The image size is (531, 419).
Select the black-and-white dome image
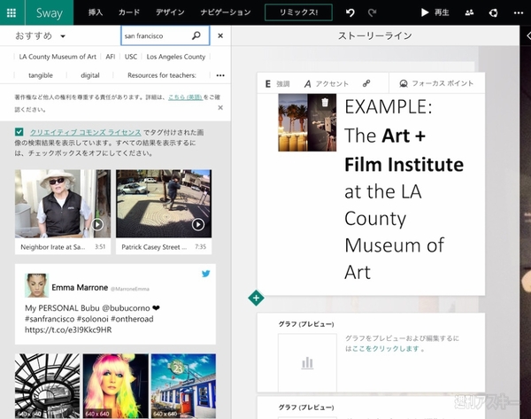pyautogui.click(x=48, y=385)
